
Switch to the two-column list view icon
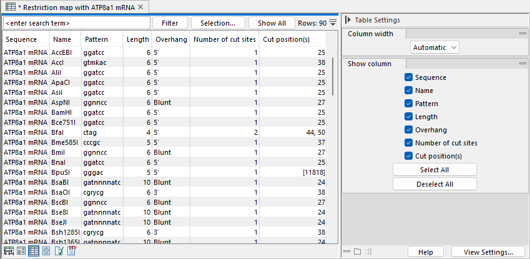[21, 251]
